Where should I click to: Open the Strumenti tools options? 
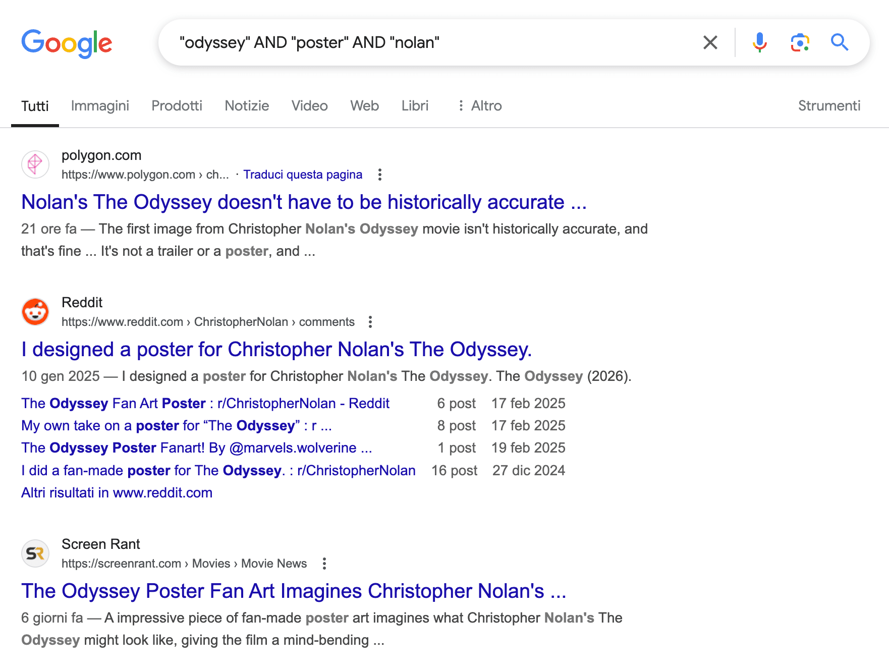pos(829,106)
